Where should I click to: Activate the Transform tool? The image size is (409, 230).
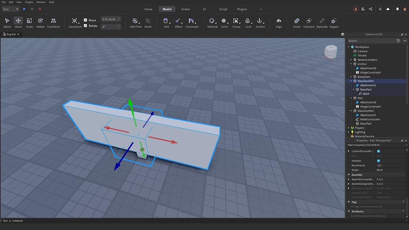click(x=53, y=23)
